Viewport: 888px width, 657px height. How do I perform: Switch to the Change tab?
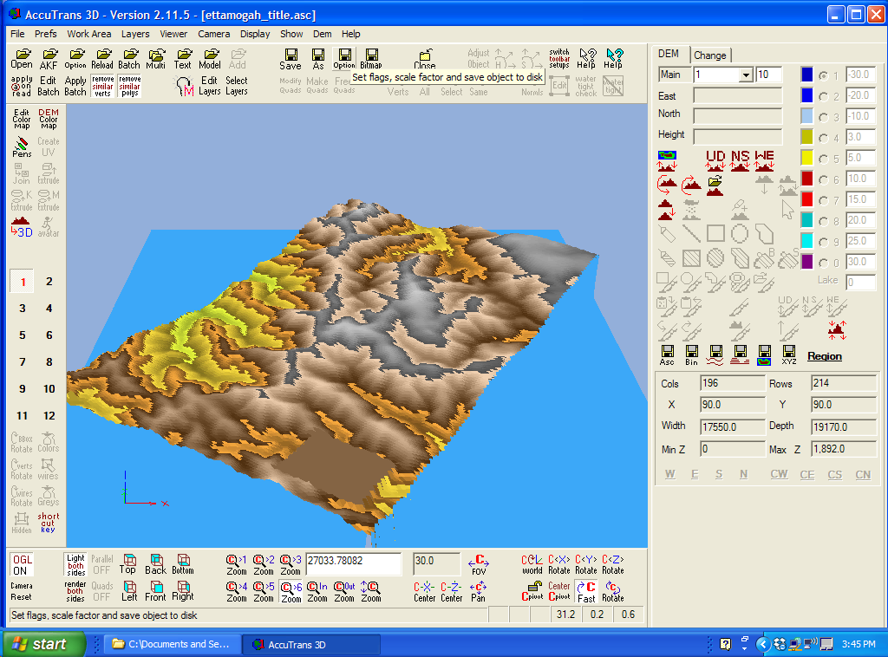point(709,55)
